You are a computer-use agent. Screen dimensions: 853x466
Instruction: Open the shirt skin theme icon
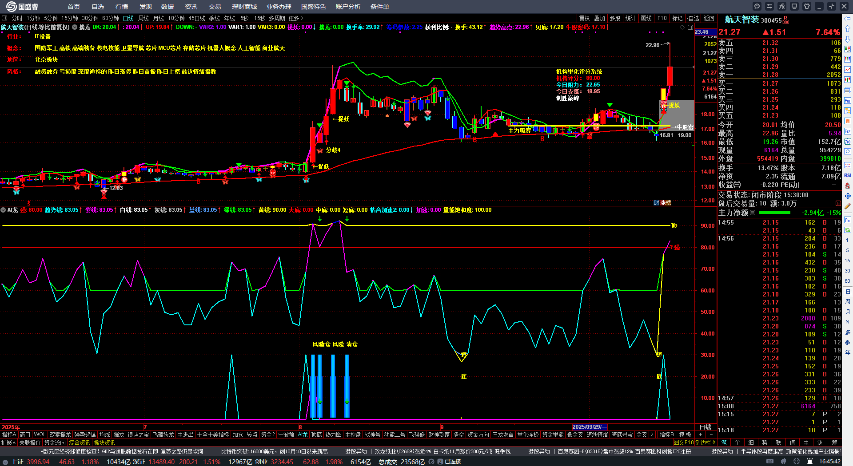[x=807, y=6]
